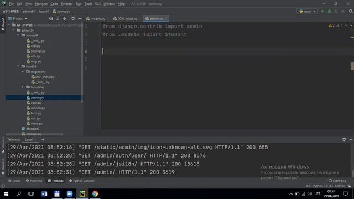Open PyCharm icon in taskbar
This screenshot has height=199, width=354.
(x=82, y=194)
